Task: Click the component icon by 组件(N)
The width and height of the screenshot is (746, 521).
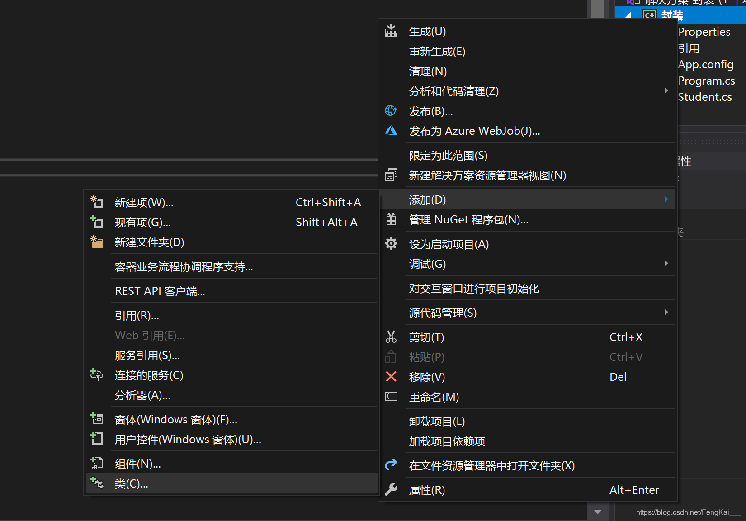Action: pyautogui.click(x=97, y=463)
